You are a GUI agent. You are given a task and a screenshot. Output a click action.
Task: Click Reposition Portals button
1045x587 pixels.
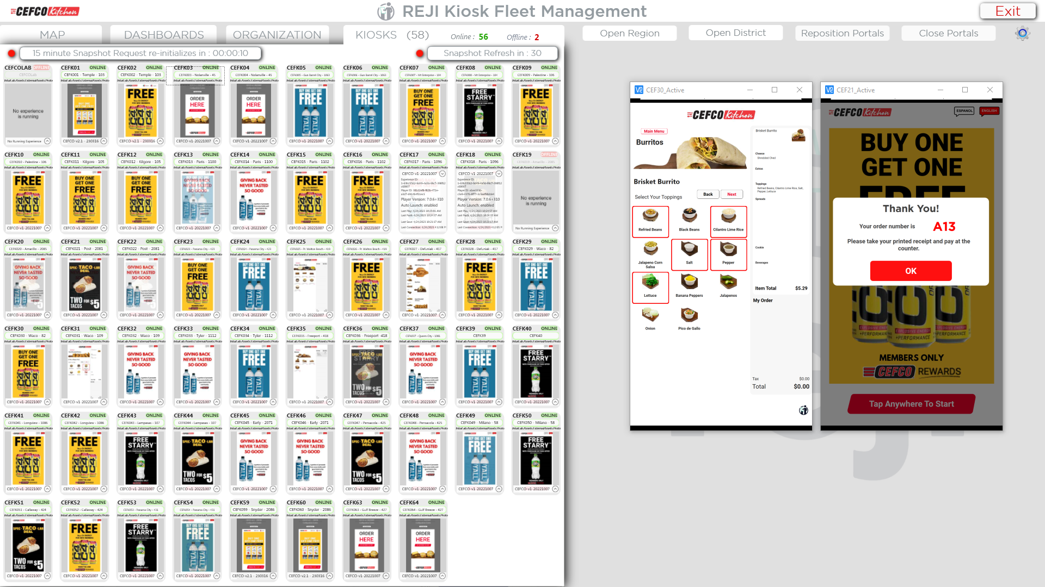[x=843, y=33]
